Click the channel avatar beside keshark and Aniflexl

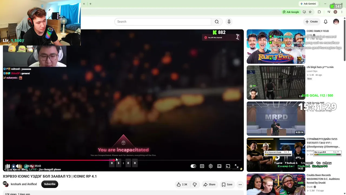(5, 184)
